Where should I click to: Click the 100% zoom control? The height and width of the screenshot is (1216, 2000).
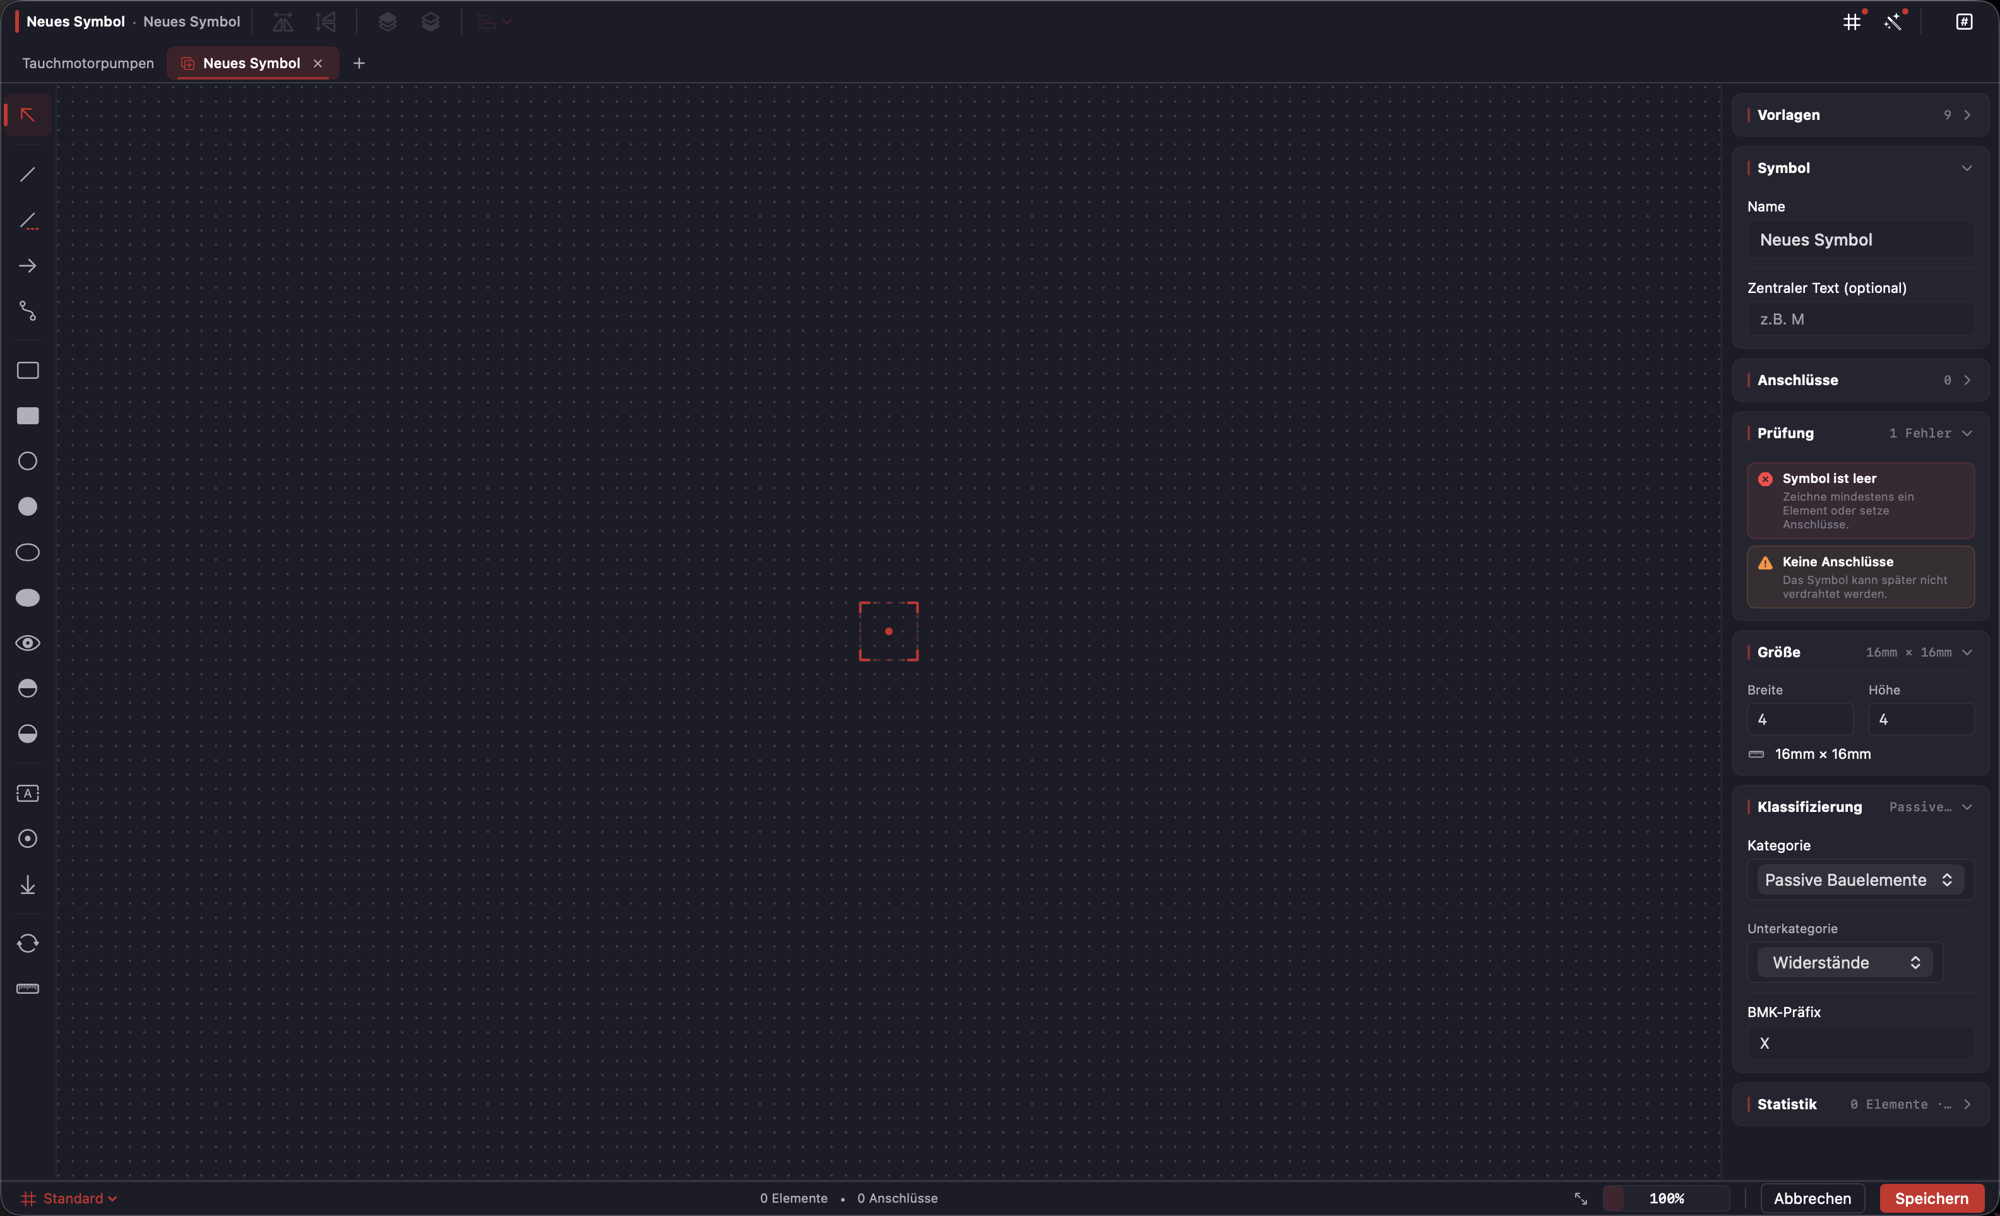coord(1667,1199)
